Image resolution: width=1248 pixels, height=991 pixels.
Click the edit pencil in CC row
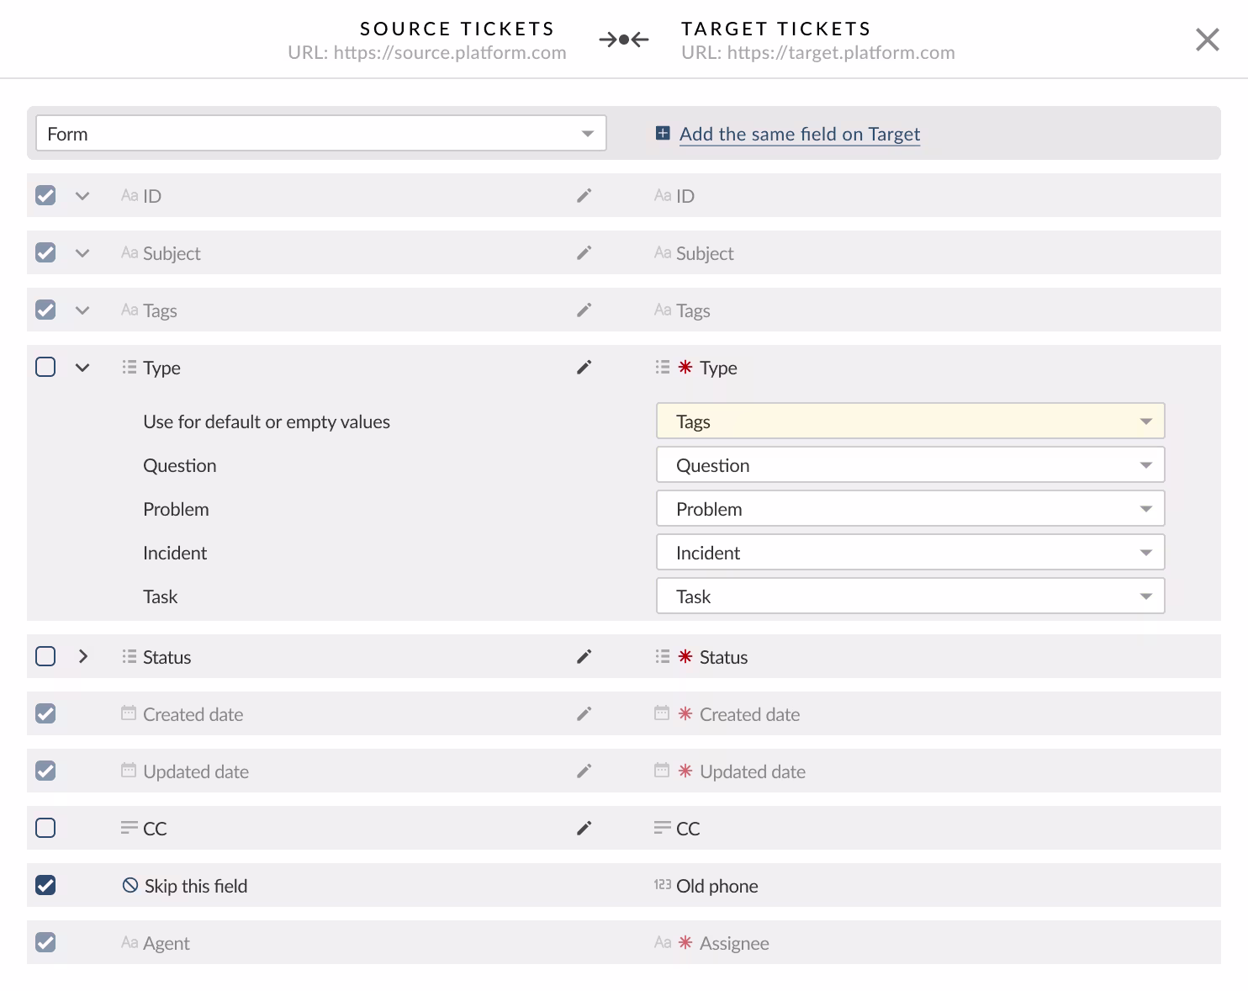pos(584,829)
